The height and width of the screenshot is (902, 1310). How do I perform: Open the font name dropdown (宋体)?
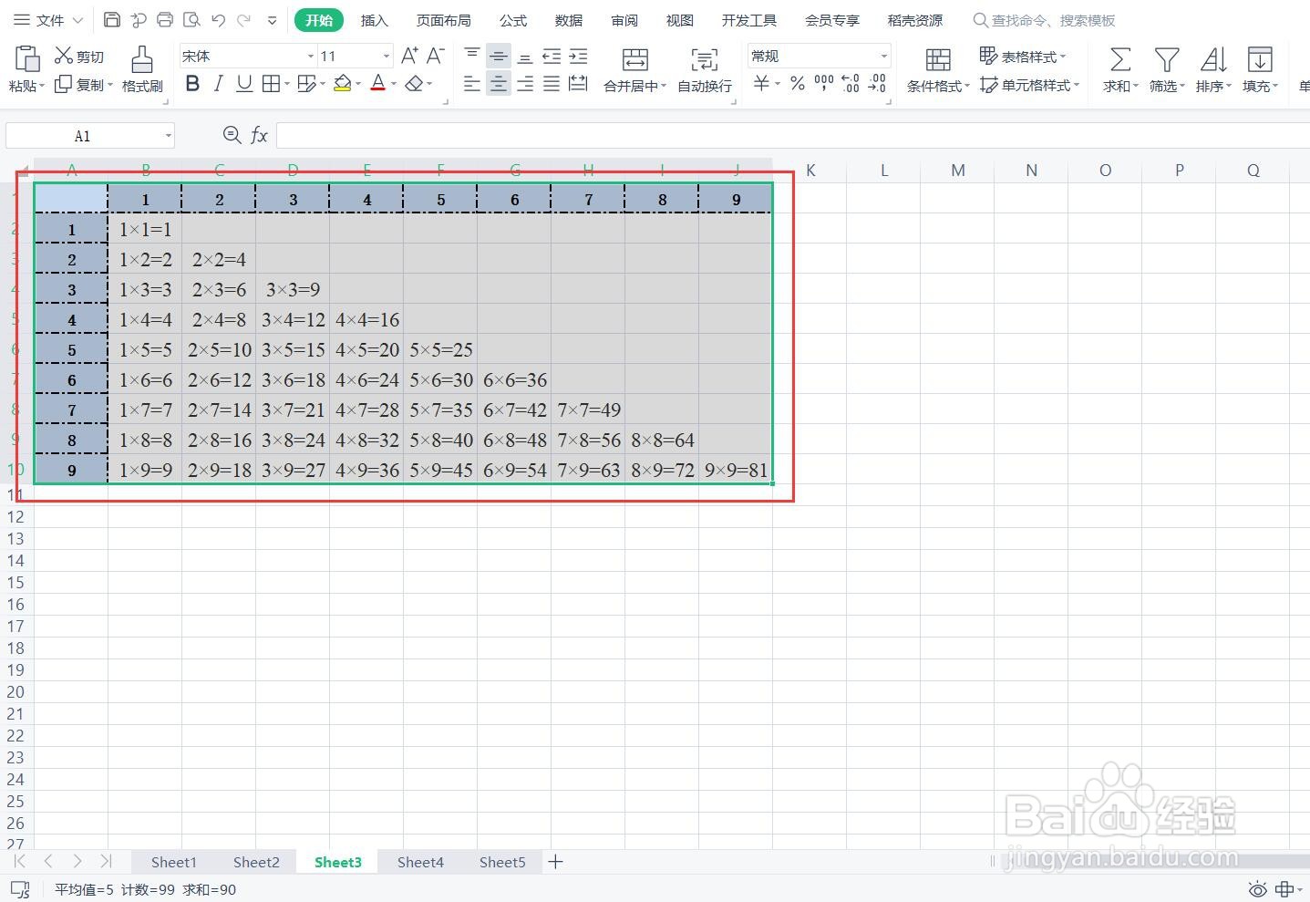311,57
